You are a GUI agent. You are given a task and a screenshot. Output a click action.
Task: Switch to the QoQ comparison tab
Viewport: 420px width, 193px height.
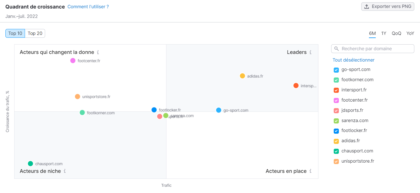click(x=396, y=33)
